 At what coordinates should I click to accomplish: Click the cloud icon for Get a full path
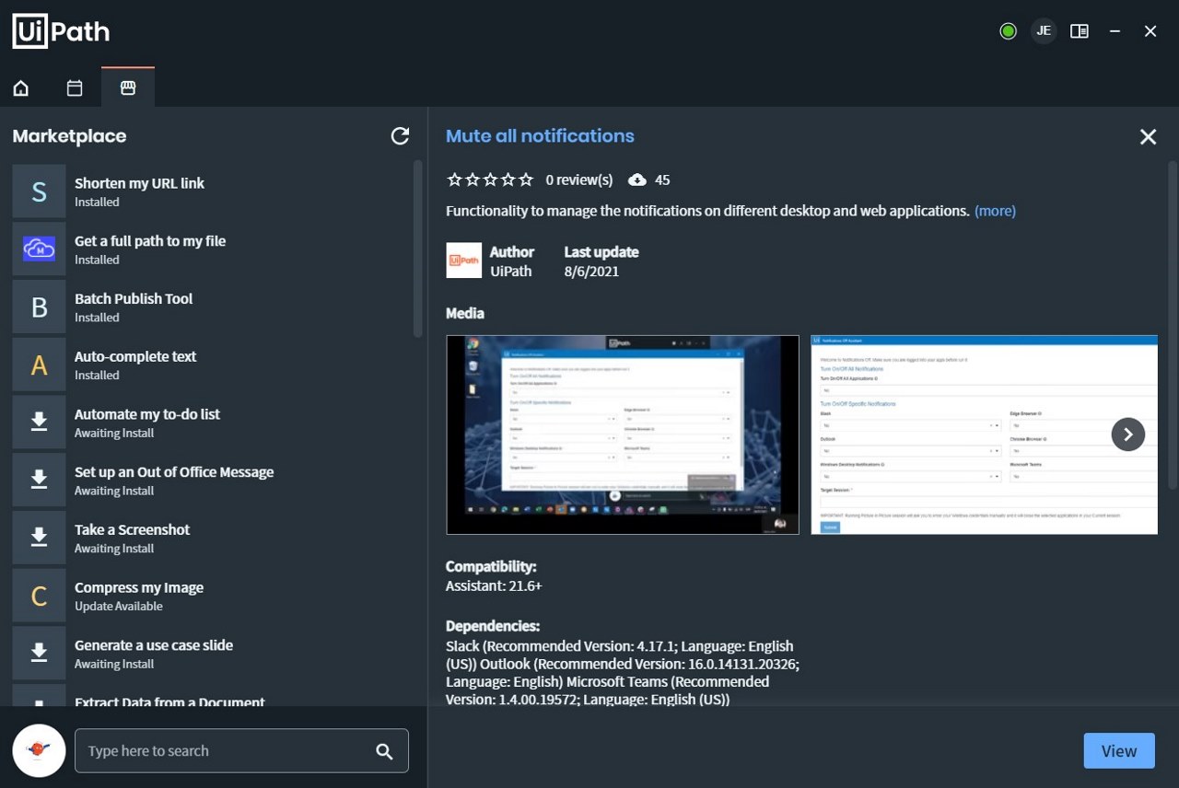[x=39, y=249]
